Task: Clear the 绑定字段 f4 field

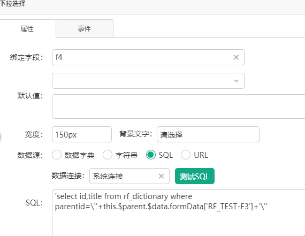Action: (236, 57)
